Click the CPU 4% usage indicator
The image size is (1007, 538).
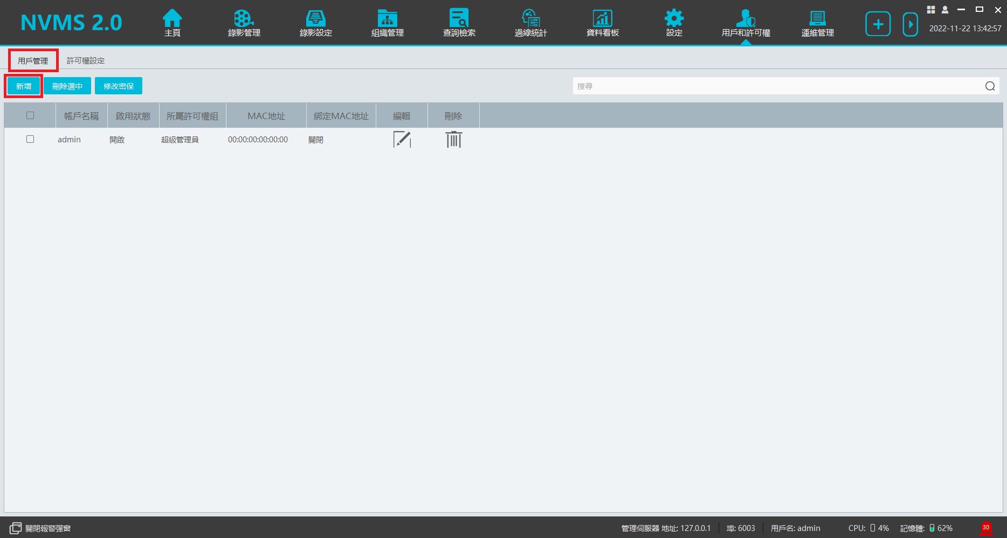(868, 528)
